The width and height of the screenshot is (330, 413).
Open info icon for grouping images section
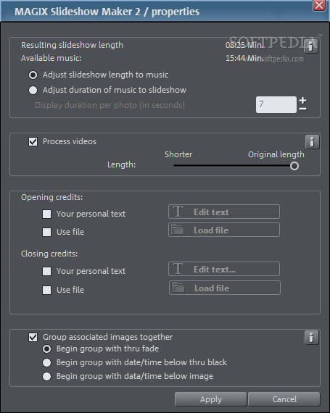tap(312, 338)
